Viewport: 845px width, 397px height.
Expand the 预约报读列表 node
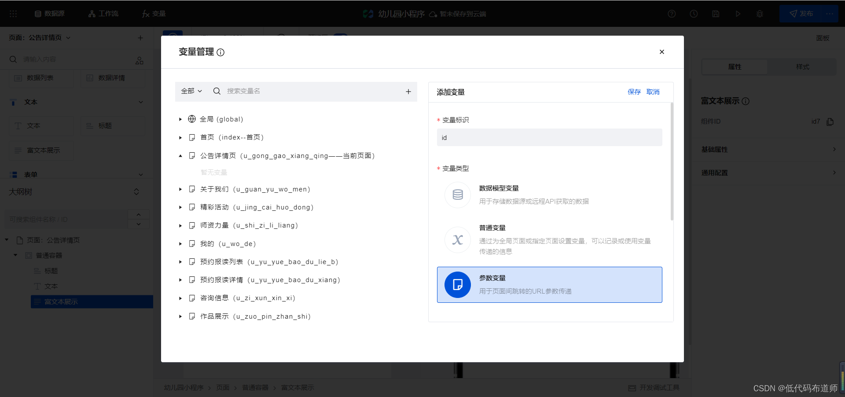(x=180, y=262)
